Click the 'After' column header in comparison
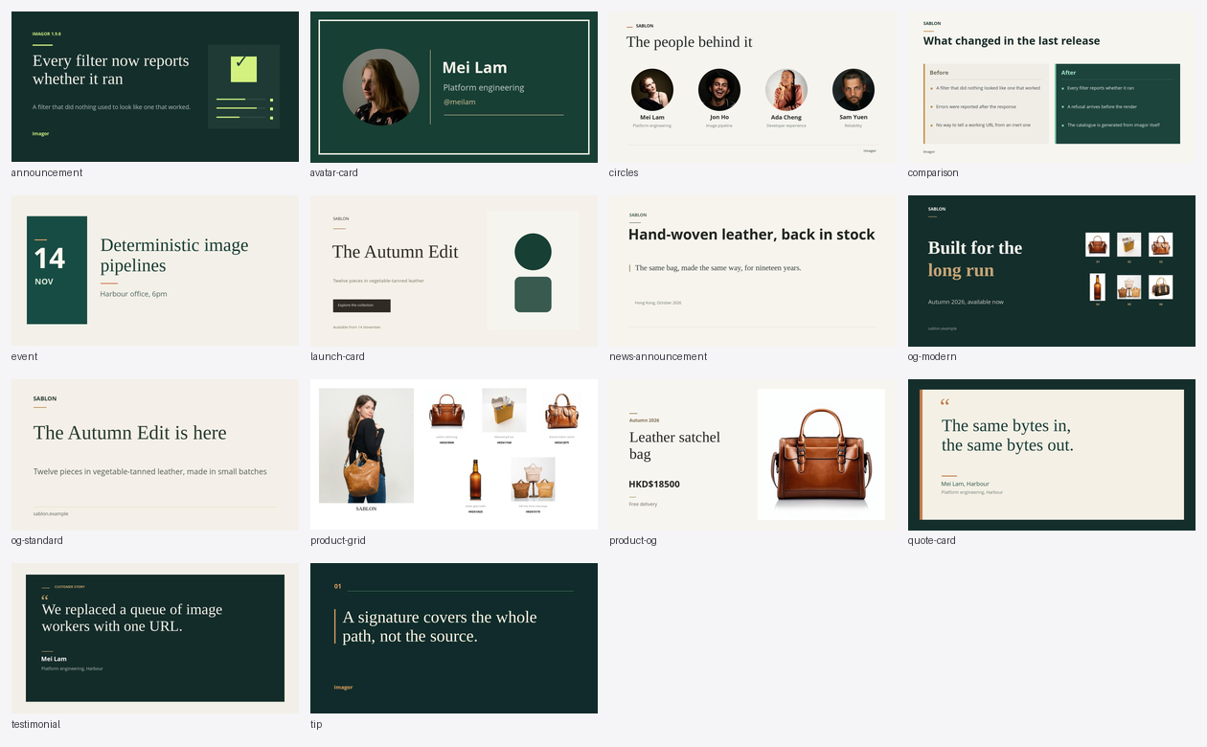 pyautogui.click(x=1069, y=73)
